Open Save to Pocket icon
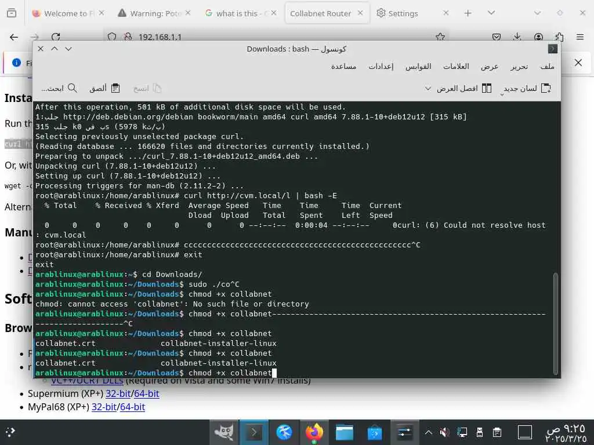594x445 pixels. (x=497, y=37)
